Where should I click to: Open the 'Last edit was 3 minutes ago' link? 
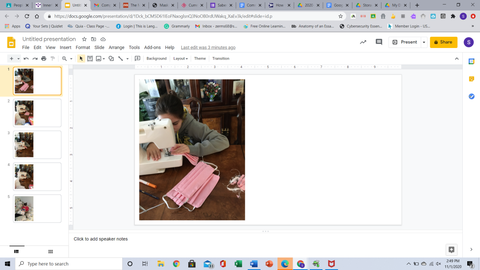click(208, 48)
